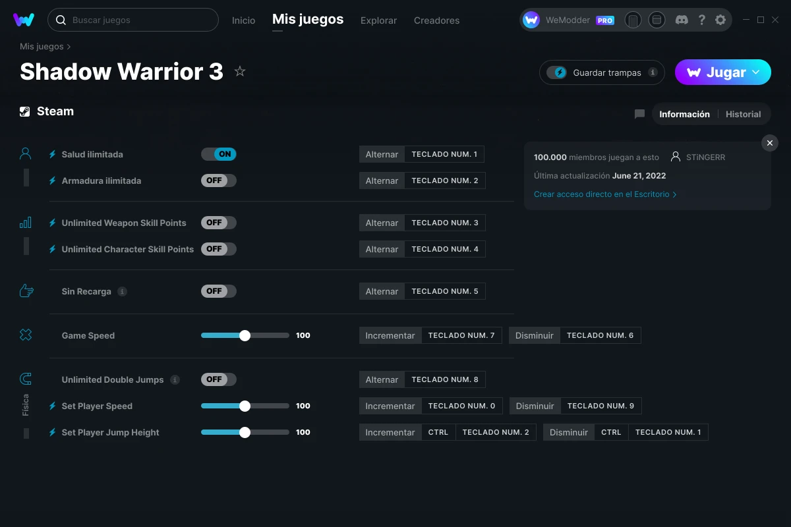Click lightning icon beside Armadura ilimitada
The width and height of the screenshot is (791, 527).
point(53,180)
